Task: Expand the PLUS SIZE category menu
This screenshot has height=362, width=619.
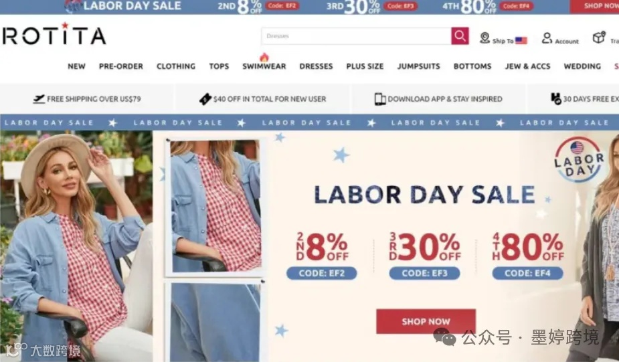Action: [365, 66]
